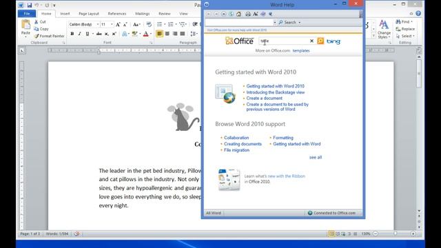This screenshot has width=441, height=248.
Task: Switch to the Mailings tab
Action: tap(143, 14)
